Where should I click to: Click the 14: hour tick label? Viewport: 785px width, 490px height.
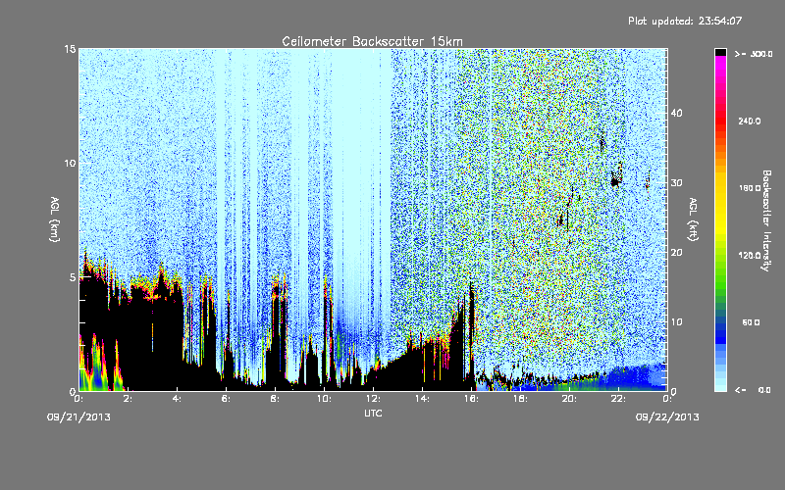pyautogui.click(x=422, y=399)
